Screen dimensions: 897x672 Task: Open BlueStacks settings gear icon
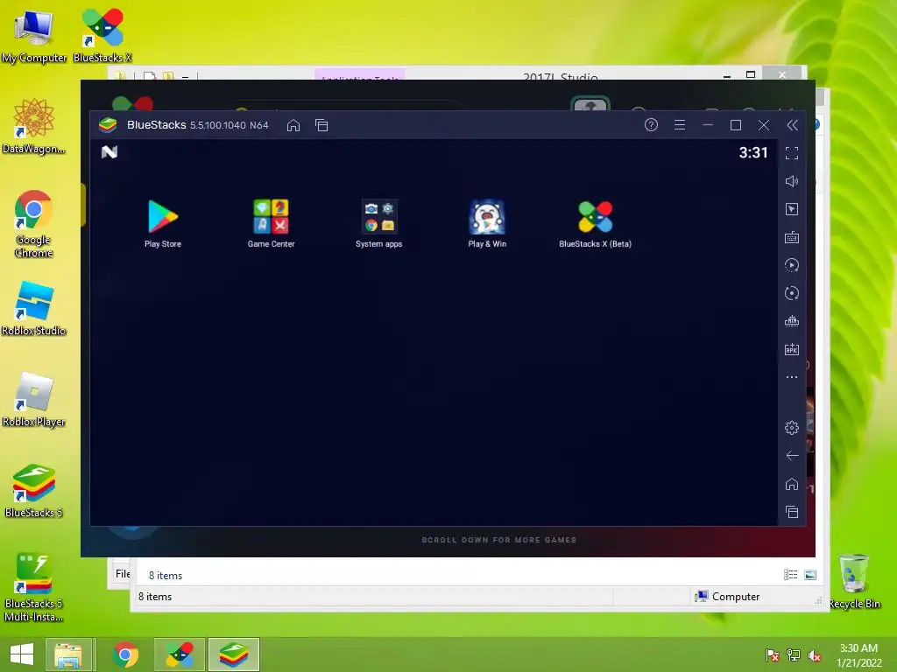792,427
